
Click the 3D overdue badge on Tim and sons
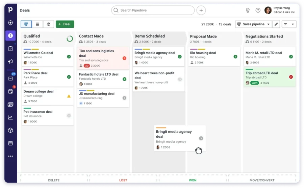click(x=87, y=66)
